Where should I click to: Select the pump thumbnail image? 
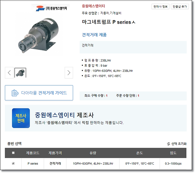click(20, 73)
